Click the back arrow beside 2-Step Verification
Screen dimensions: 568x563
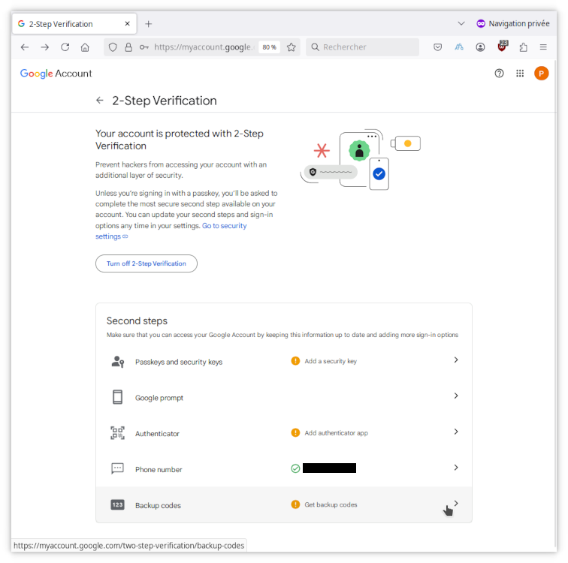(100, 101)
